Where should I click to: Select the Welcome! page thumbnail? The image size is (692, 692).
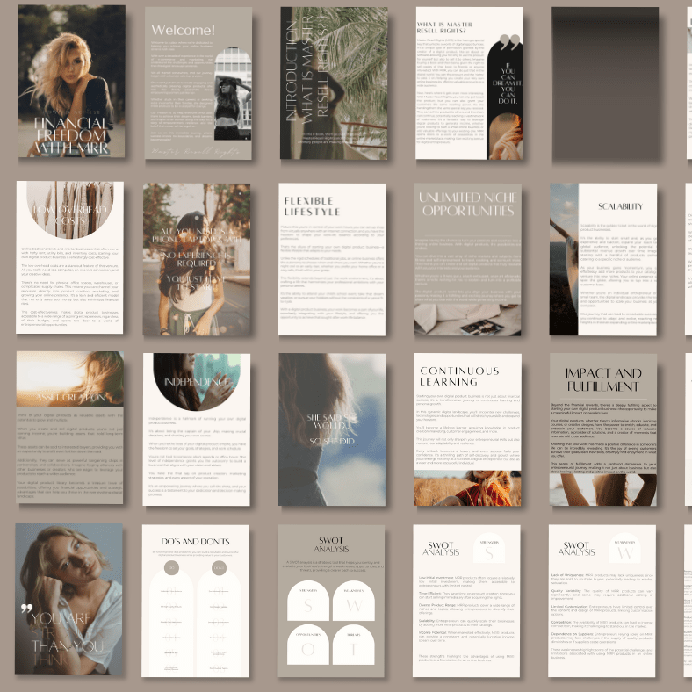point(198,83)
